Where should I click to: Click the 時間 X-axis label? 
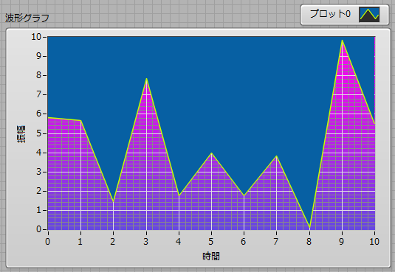(x=211, y=256)
